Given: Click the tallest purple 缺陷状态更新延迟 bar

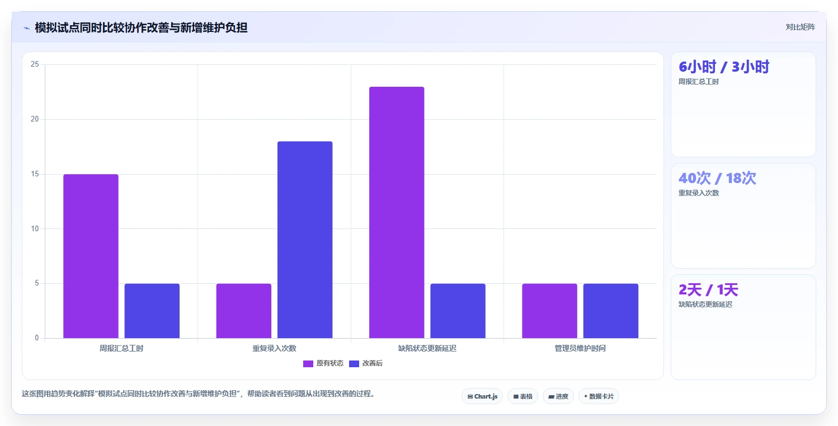Looking at the screenshot, I should point(397,212).
